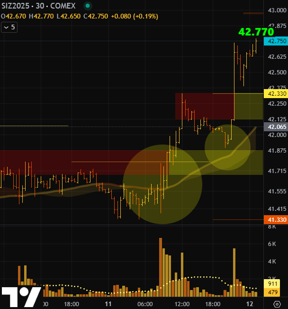
Task: Click the gray 42.065 price label
Action: pyautogui.click(x=276, y=127)
